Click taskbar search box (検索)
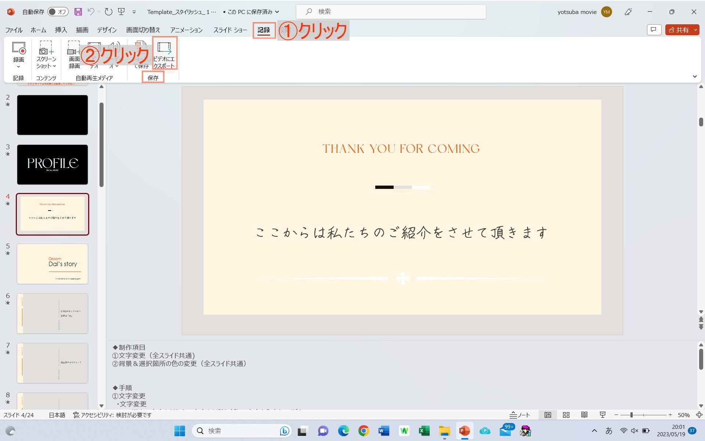 click(242, 431)
